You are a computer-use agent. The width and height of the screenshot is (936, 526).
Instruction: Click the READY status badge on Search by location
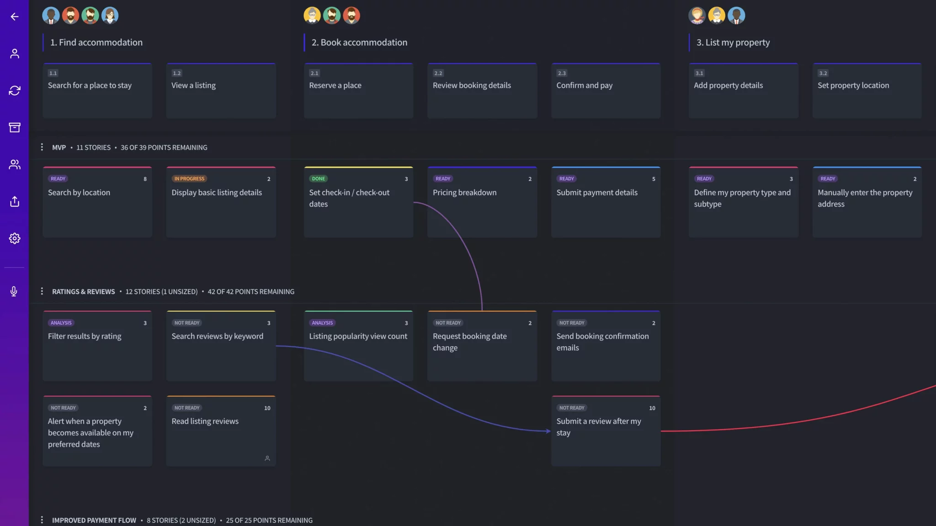(x=58, y=179)
